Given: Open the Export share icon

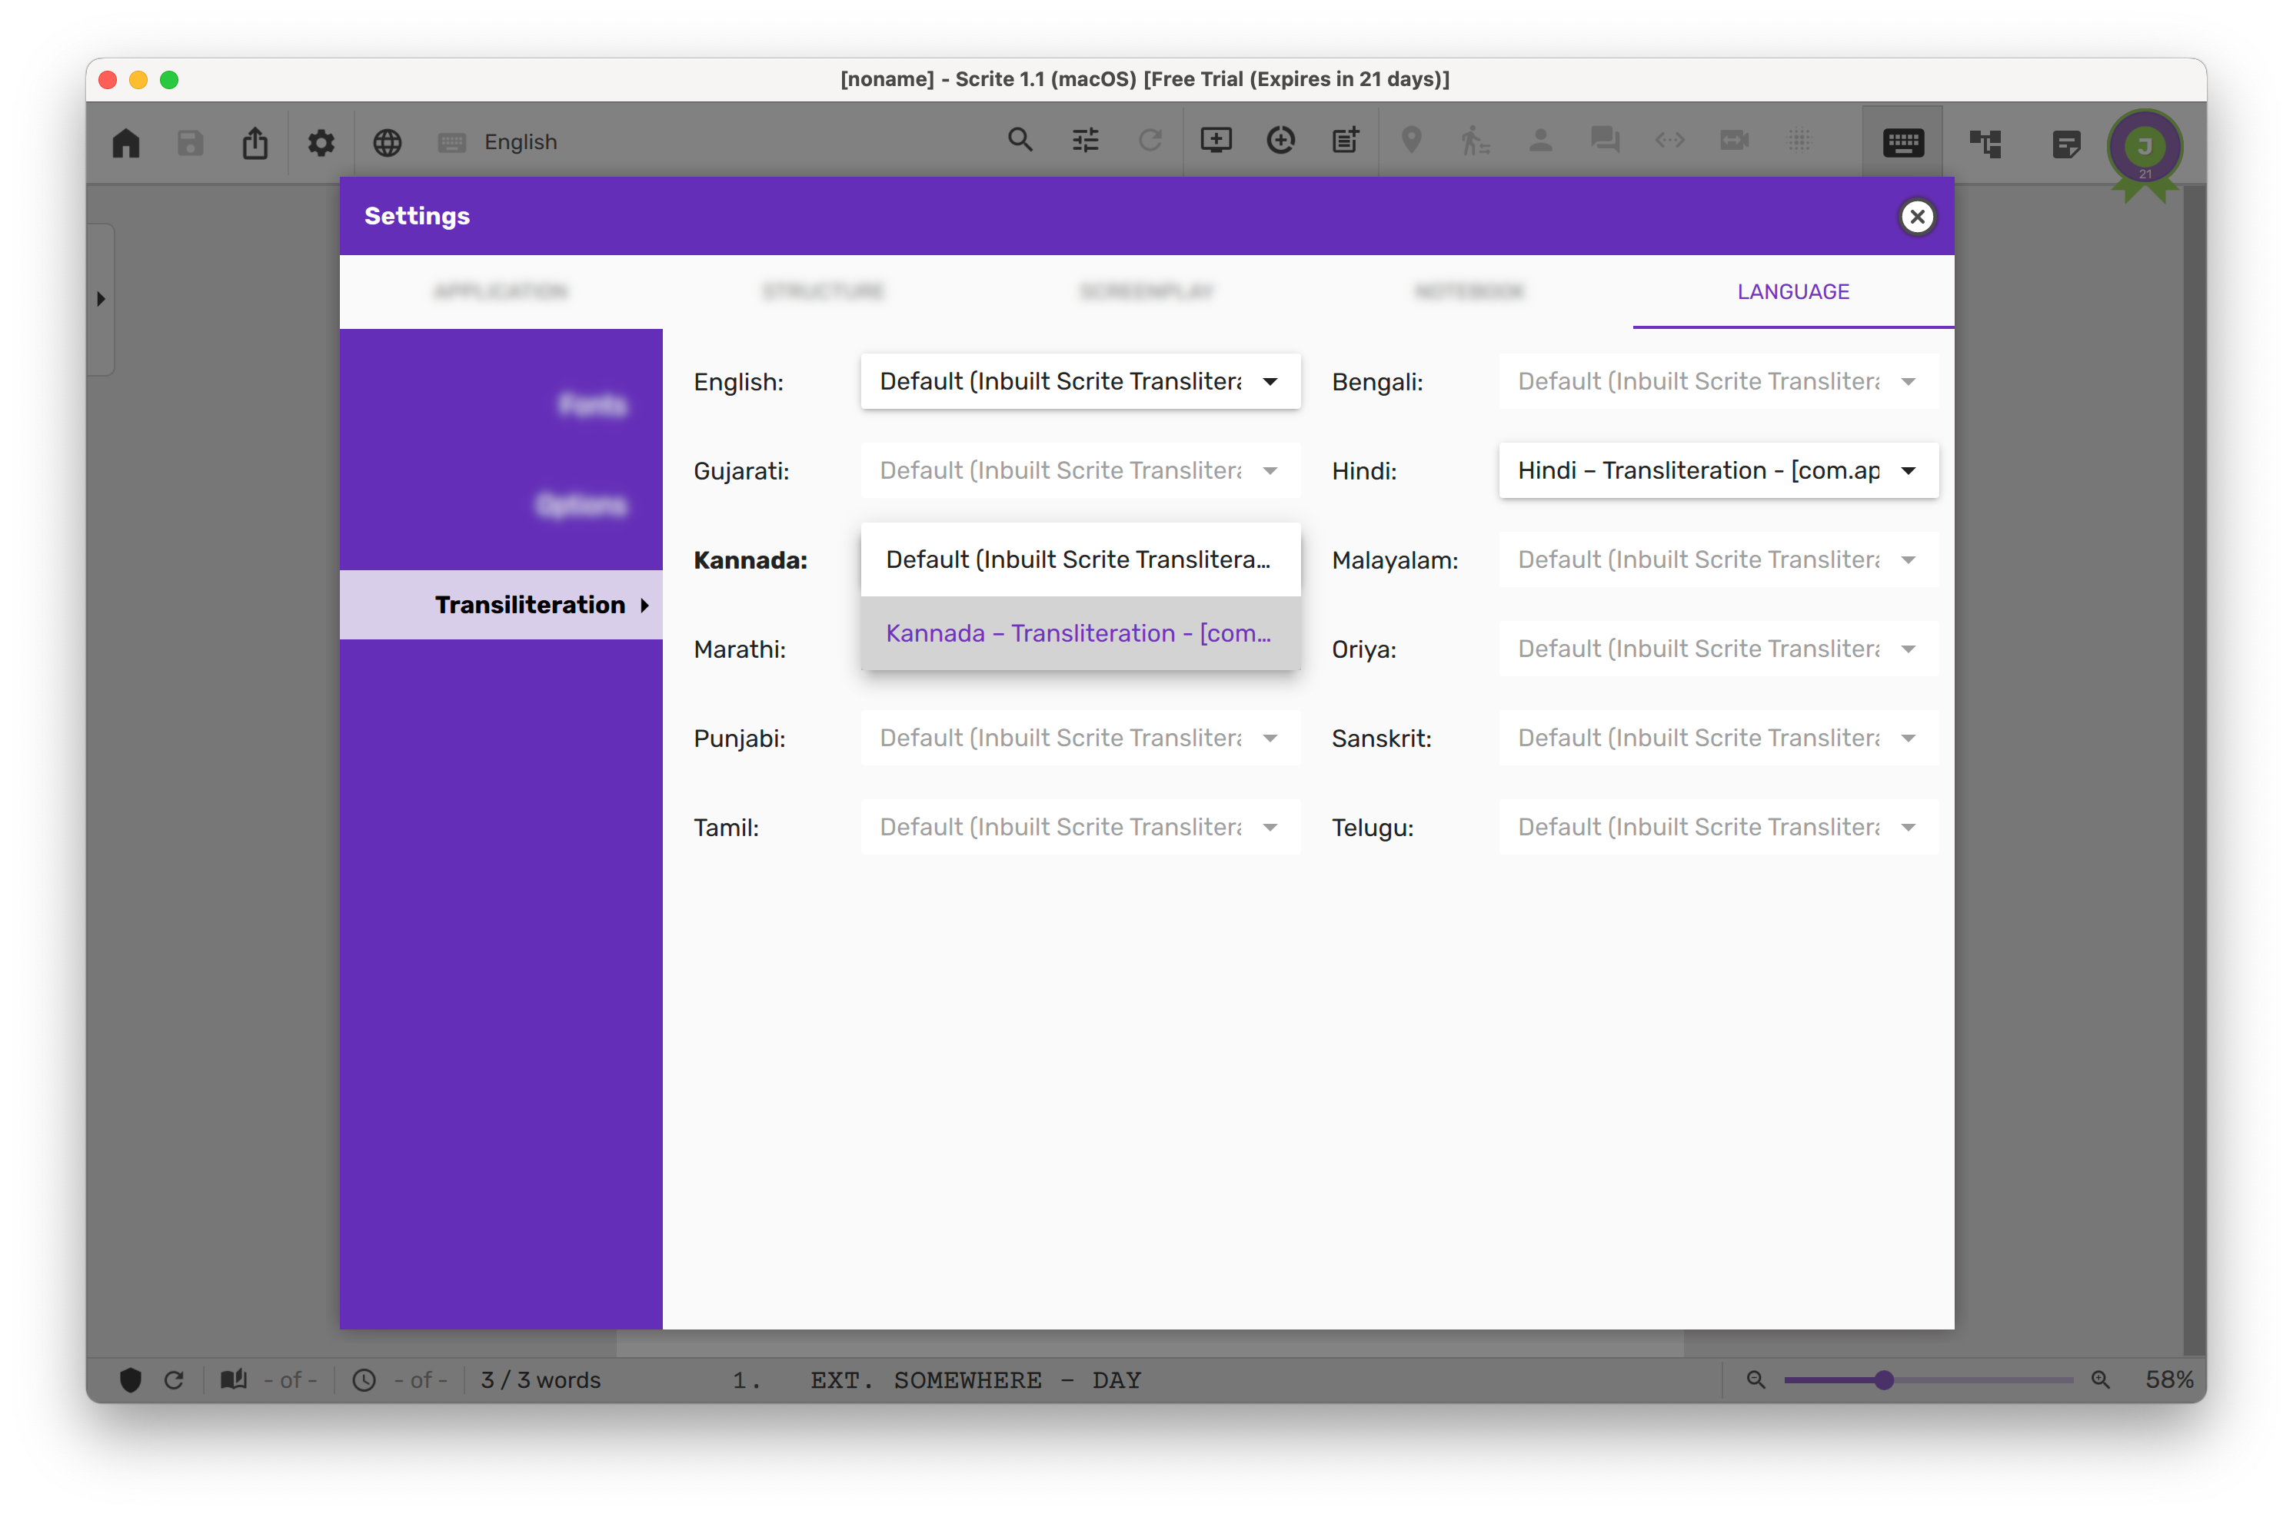Looking at the screenshot, I should [255, 142].
